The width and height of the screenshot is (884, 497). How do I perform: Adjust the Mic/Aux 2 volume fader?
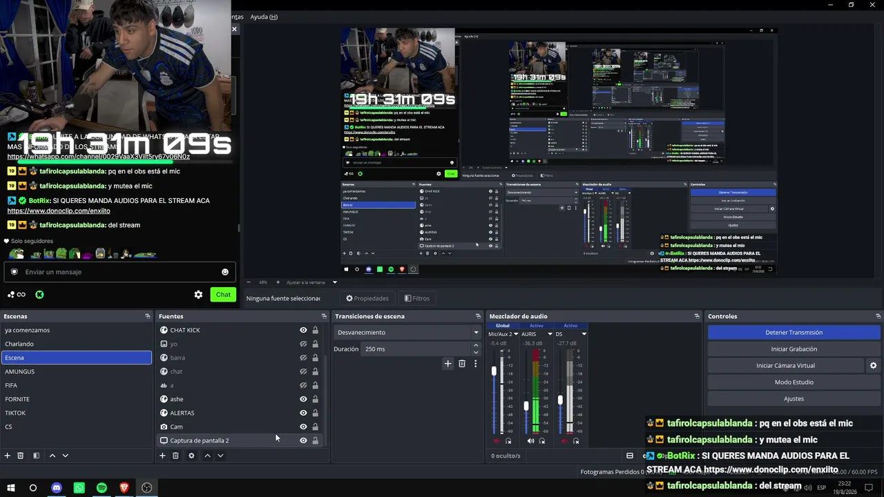pos(494,371)
